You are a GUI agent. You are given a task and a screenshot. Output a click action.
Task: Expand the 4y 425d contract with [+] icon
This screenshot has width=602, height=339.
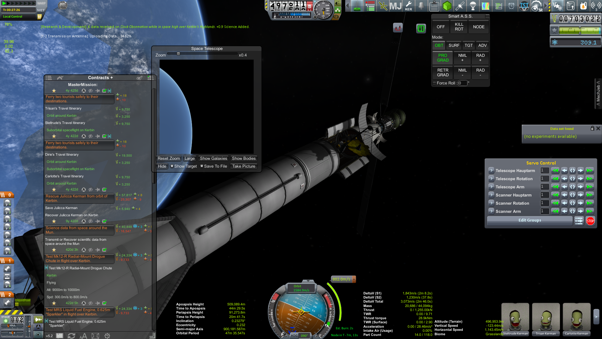pos(109,91)
